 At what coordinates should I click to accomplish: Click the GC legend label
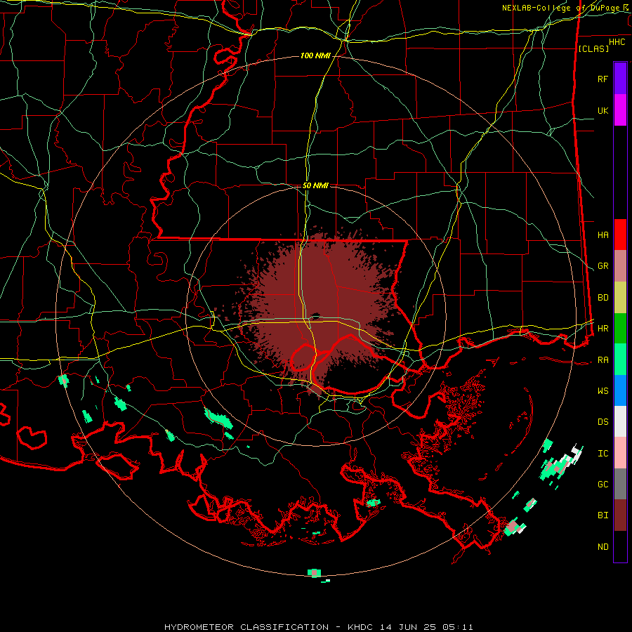click(603, 485)
